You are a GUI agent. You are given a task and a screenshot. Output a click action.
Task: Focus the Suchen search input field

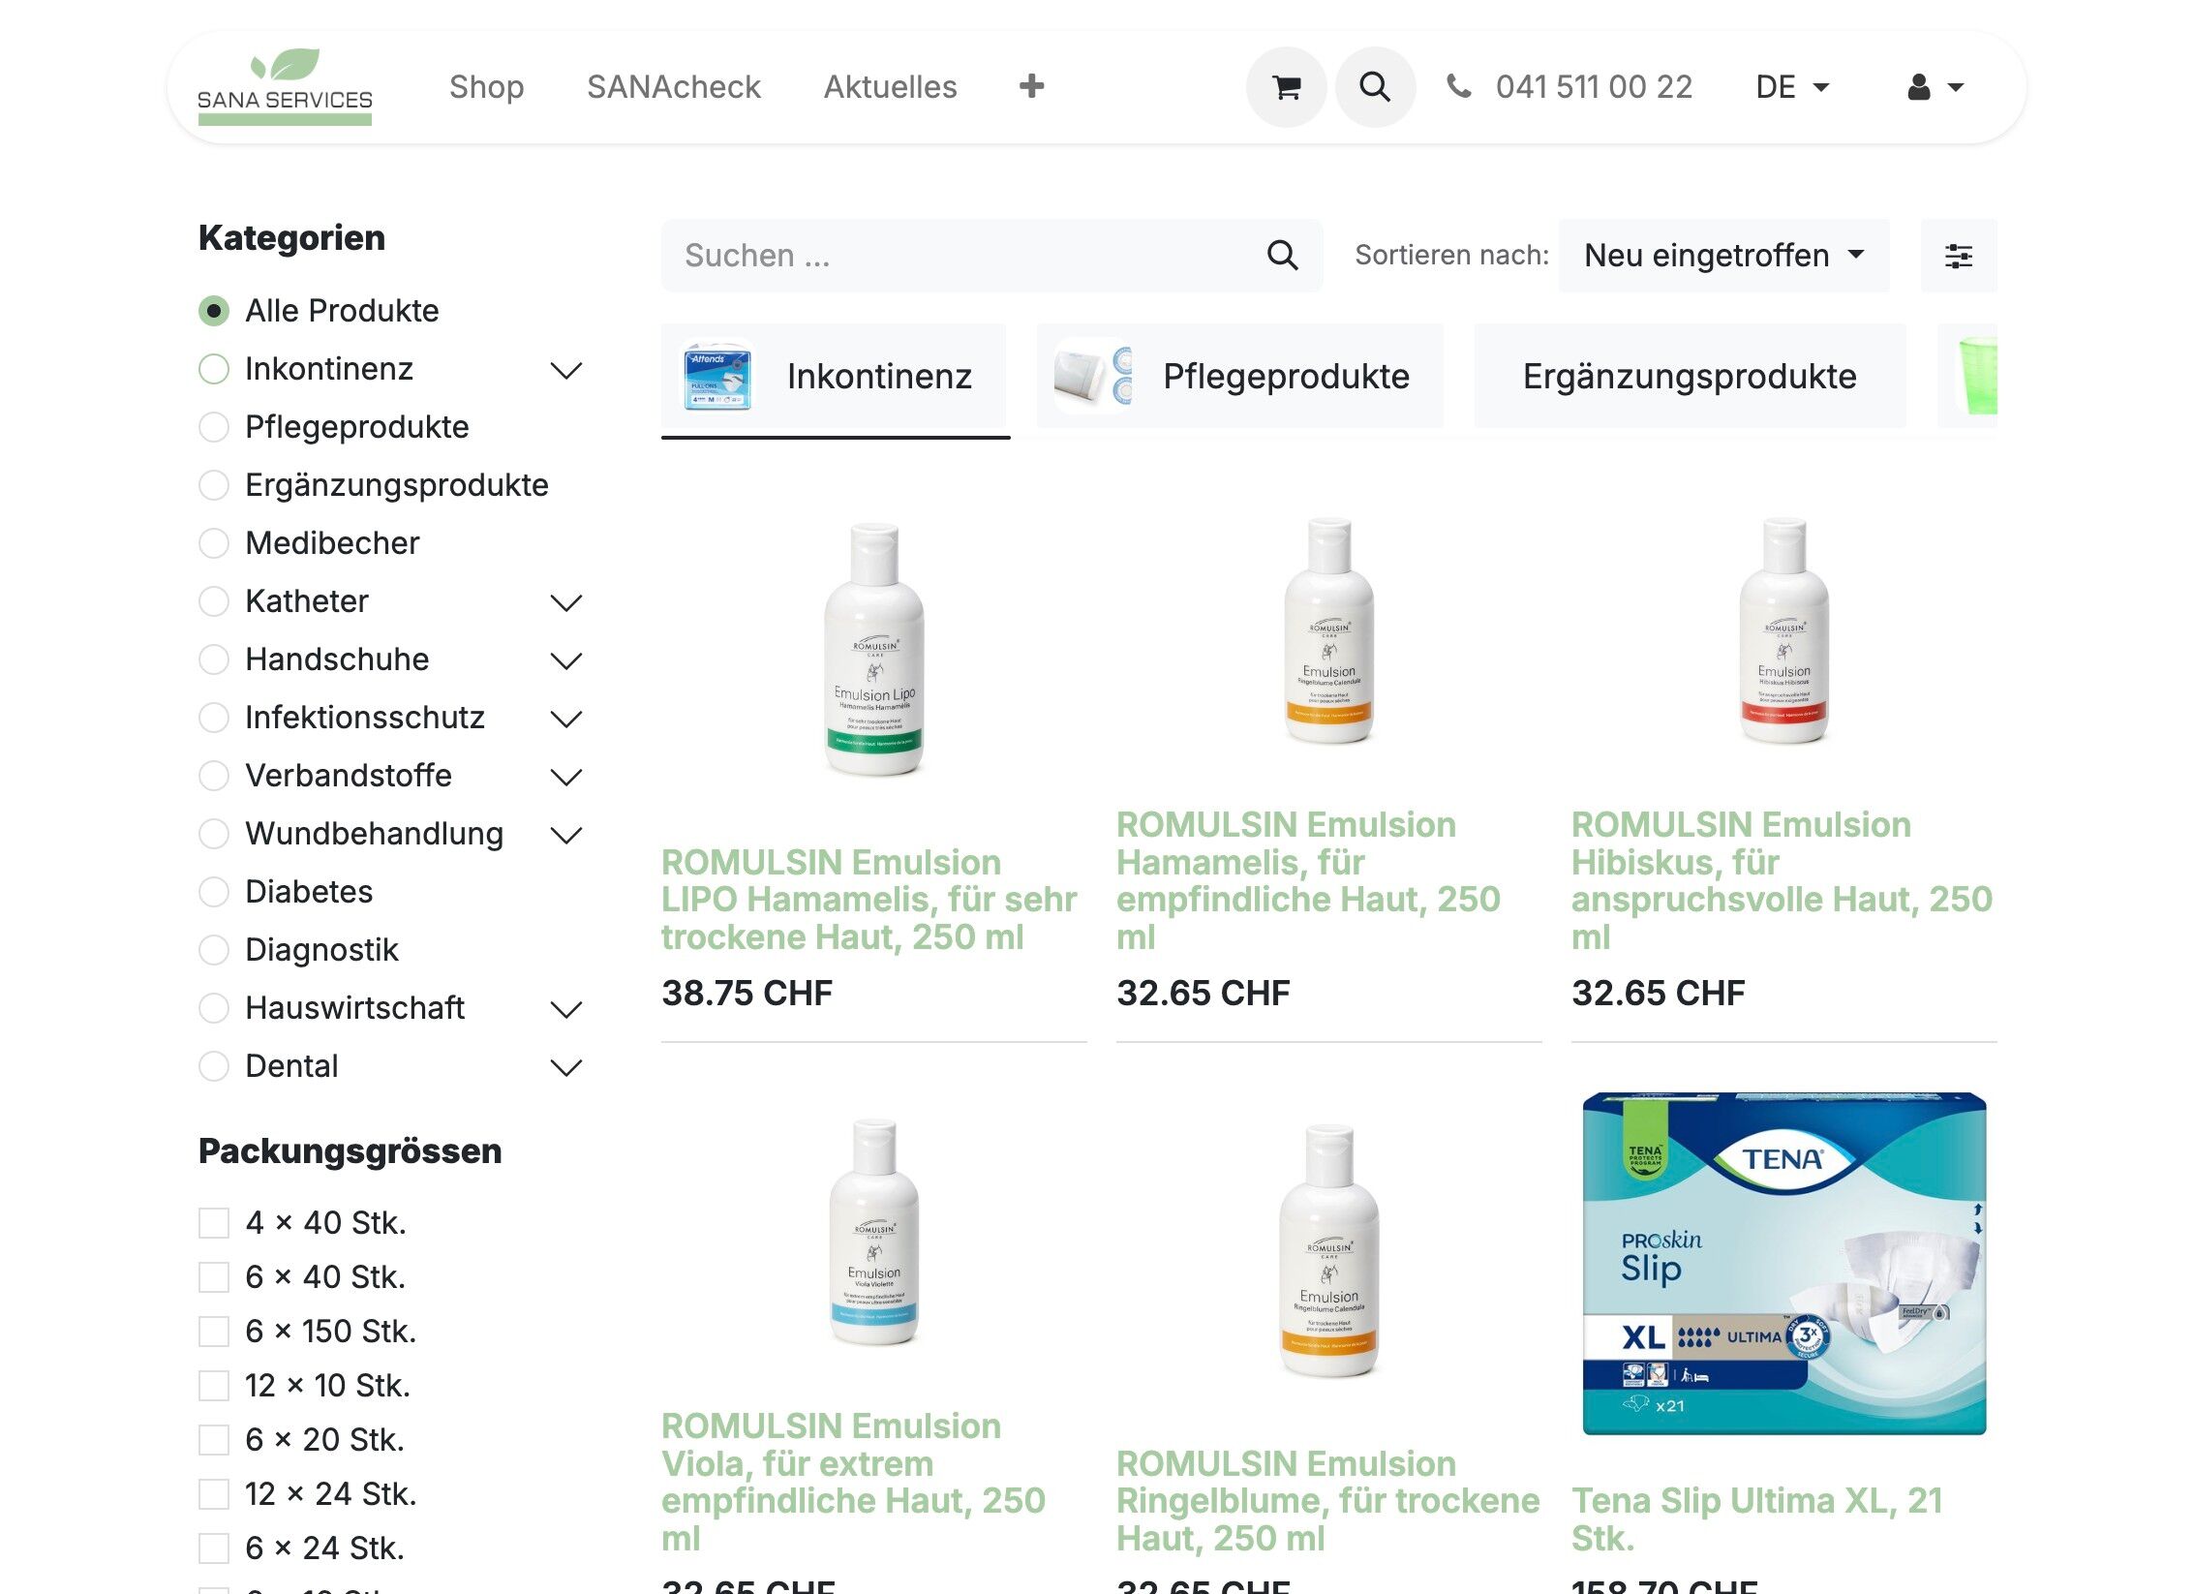(968, 256)
